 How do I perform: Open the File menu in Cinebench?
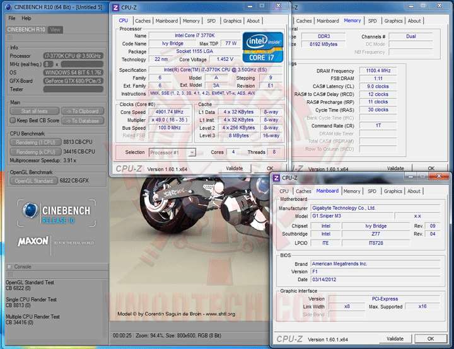pos(12,18)
